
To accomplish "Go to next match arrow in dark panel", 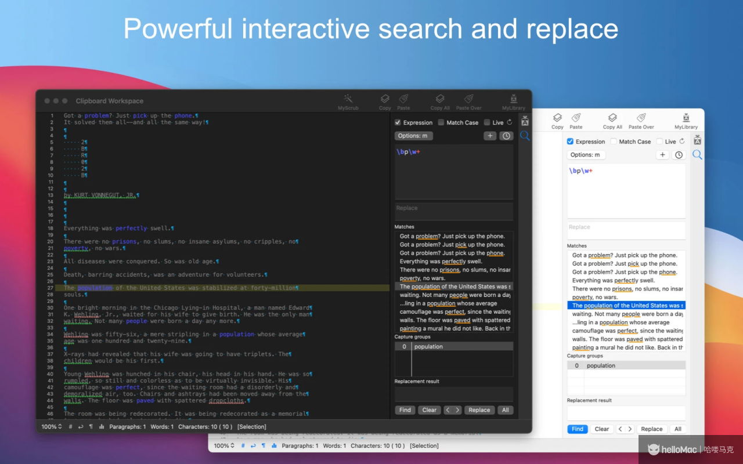I will [457, 410].
